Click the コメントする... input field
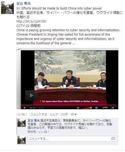The width and height of the screenshot is (125, 152). (72, 139)
